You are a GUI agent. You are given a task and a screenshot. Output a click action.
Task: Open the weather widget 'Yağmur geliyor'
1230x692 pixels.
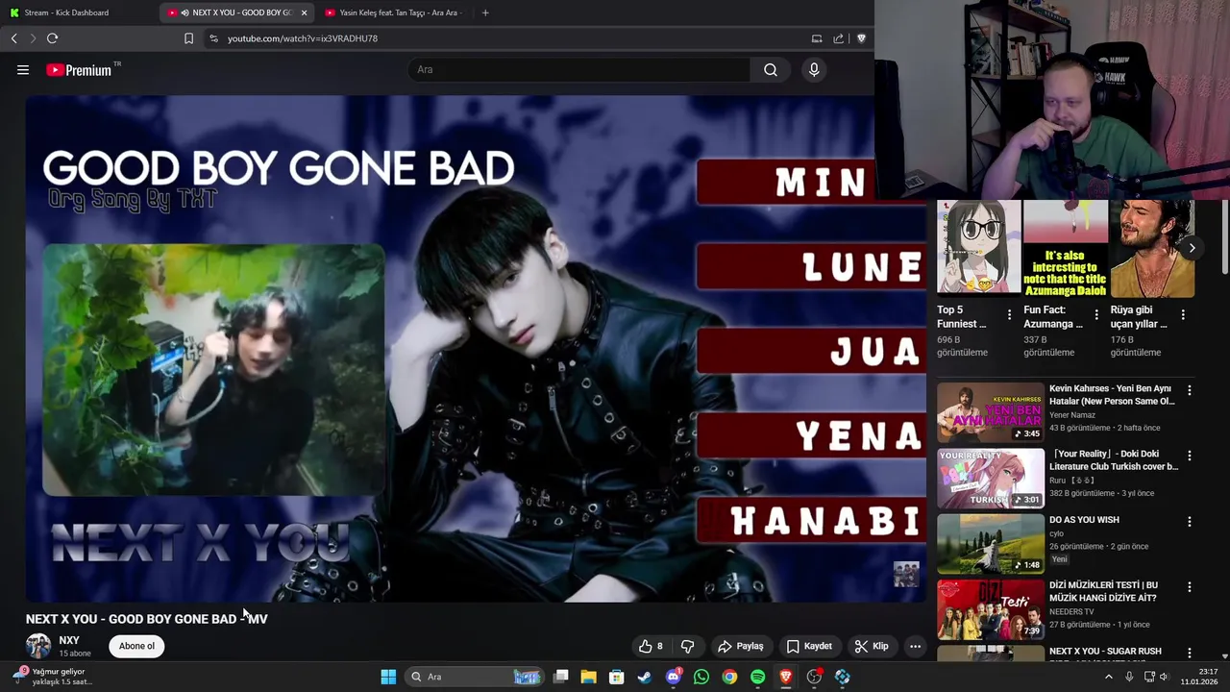pyautogui.click(x=53, y=677)
